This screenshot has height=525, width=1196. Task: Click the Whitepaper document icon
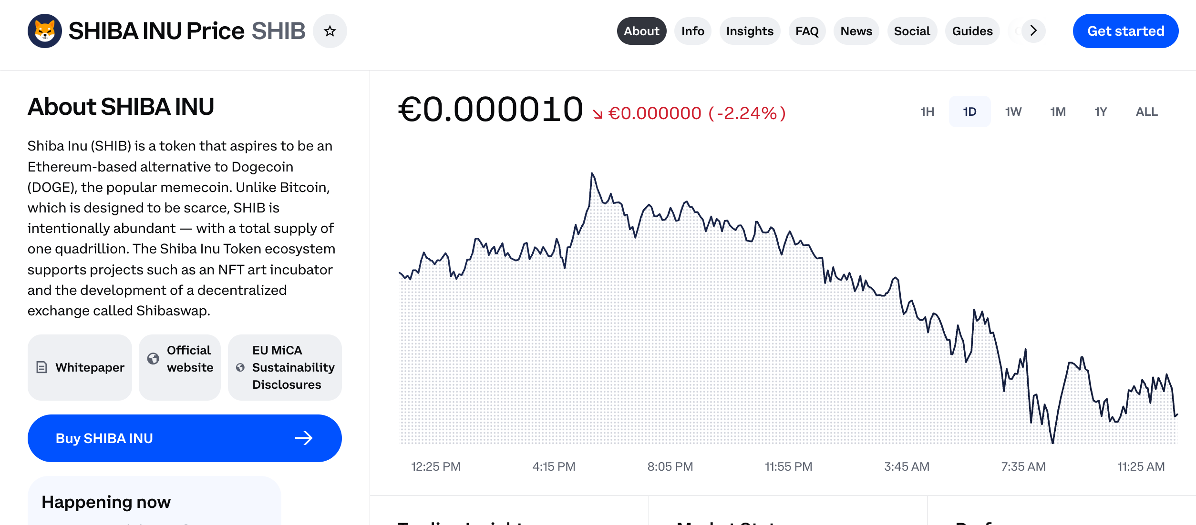point(42,367)
